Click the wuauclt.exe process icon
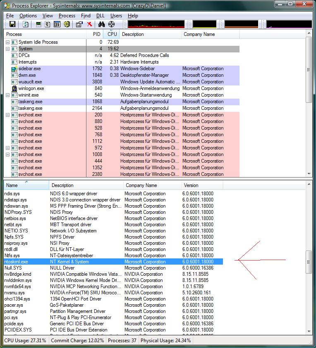316x348 pixels. click(x=14, y=82)
